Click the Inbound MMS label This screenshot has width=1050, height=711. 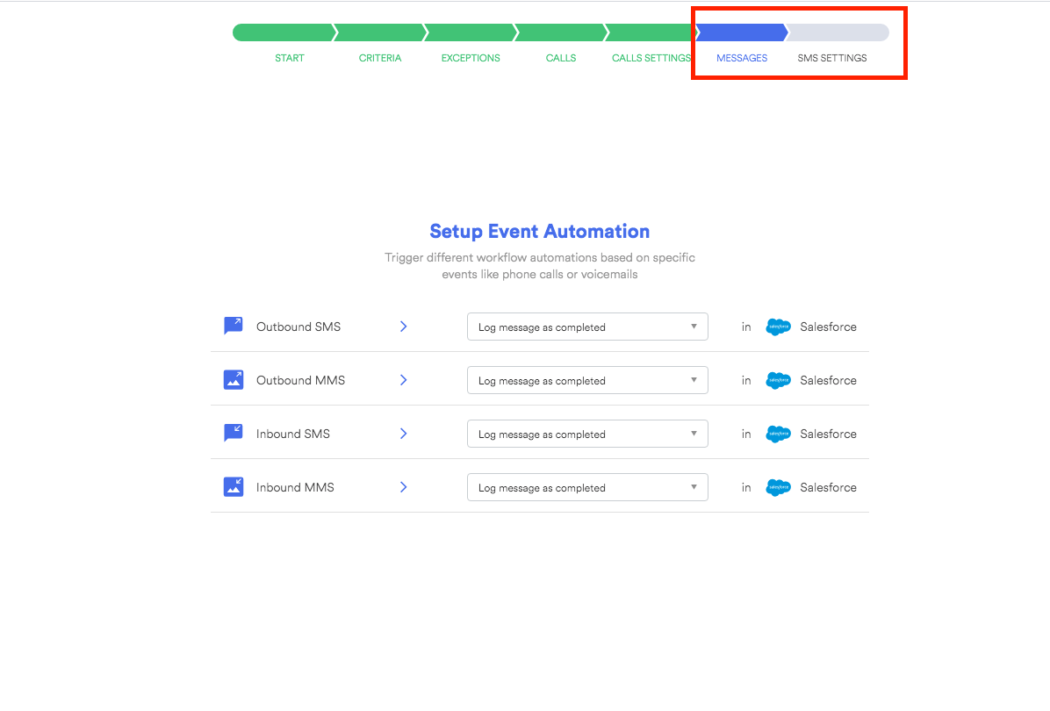(x=295, y=487)
